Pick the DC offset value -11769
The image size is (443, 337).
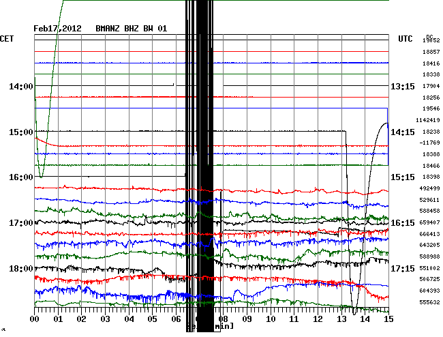point(429,143)
